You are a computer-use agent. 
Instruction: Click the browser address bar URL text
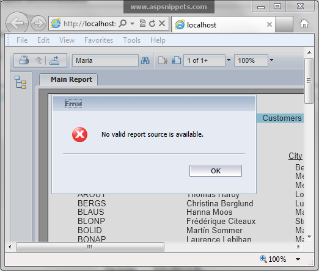point(89,24)
